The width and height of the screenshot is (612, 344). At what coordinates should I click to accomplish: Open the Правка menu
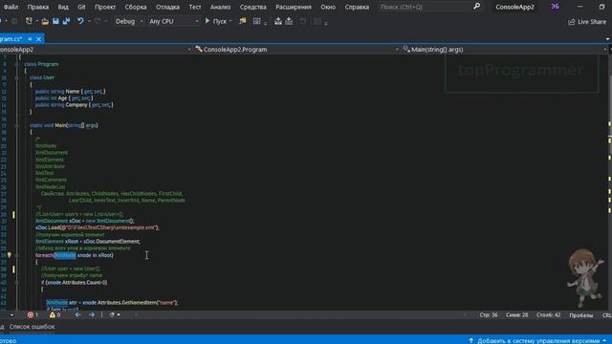(38, 7)
